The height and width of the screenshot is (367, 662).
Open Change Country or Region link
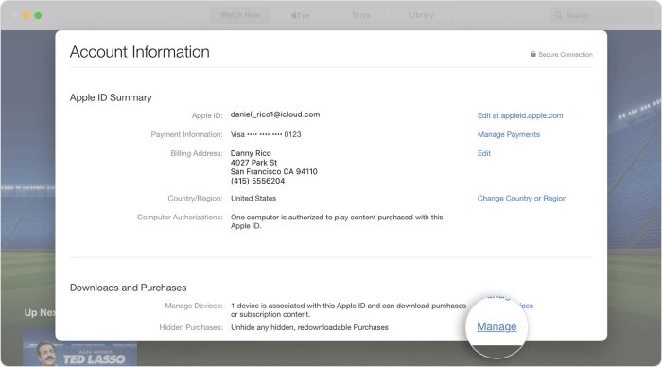tap(522, 199)
